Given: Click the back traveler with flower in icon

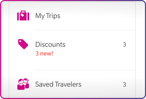Looking at the screenshot, I should (x=26, y=83).
